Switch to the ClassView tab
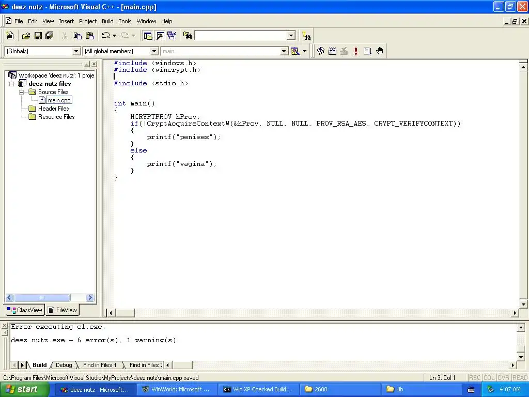529x397 pixels. 25,310
